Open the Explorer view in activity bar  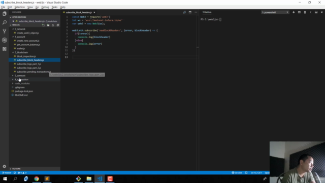(5, 14)
